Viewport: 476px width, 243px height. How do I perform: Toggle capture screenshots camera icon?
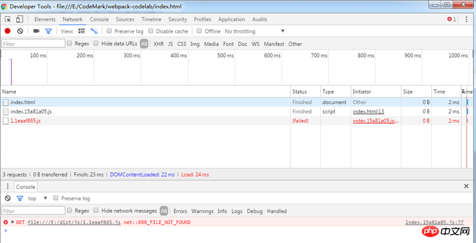pyautogui.click(x=36, y=31)
